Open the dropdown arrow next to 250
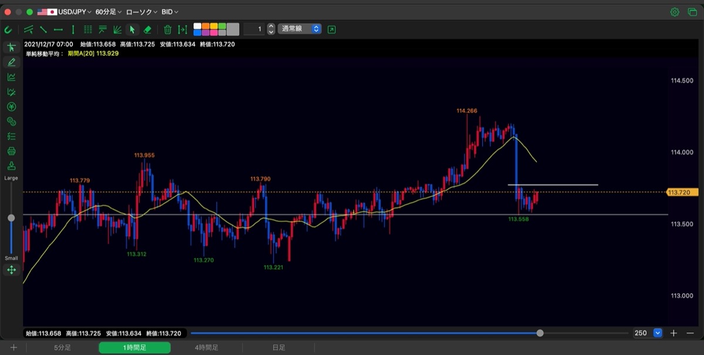Screen dimensions: 704x355 pos(658,333)
